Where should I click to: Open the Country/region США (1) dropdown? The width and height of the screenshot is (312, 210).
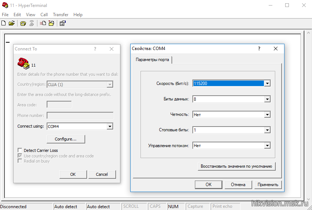pyautogui.click(x=110, y=84)
